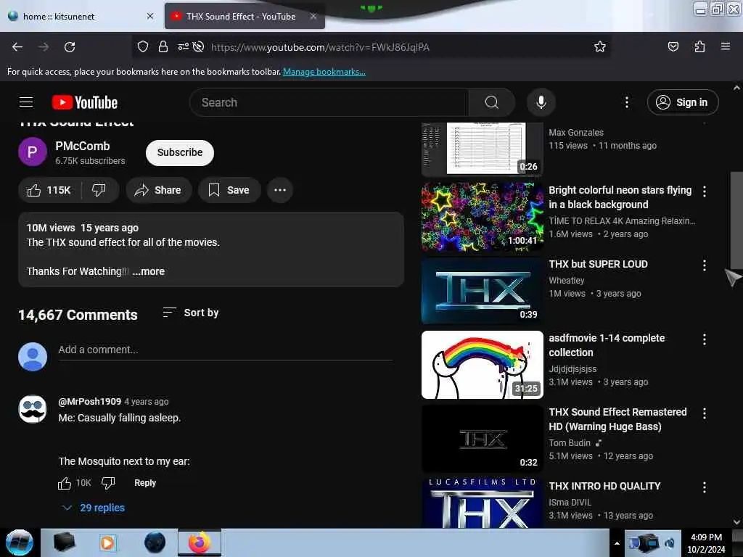Open the YouTube guide hamburger menu
This screenshot has height=557, width=743.
(x=26, y=102)
